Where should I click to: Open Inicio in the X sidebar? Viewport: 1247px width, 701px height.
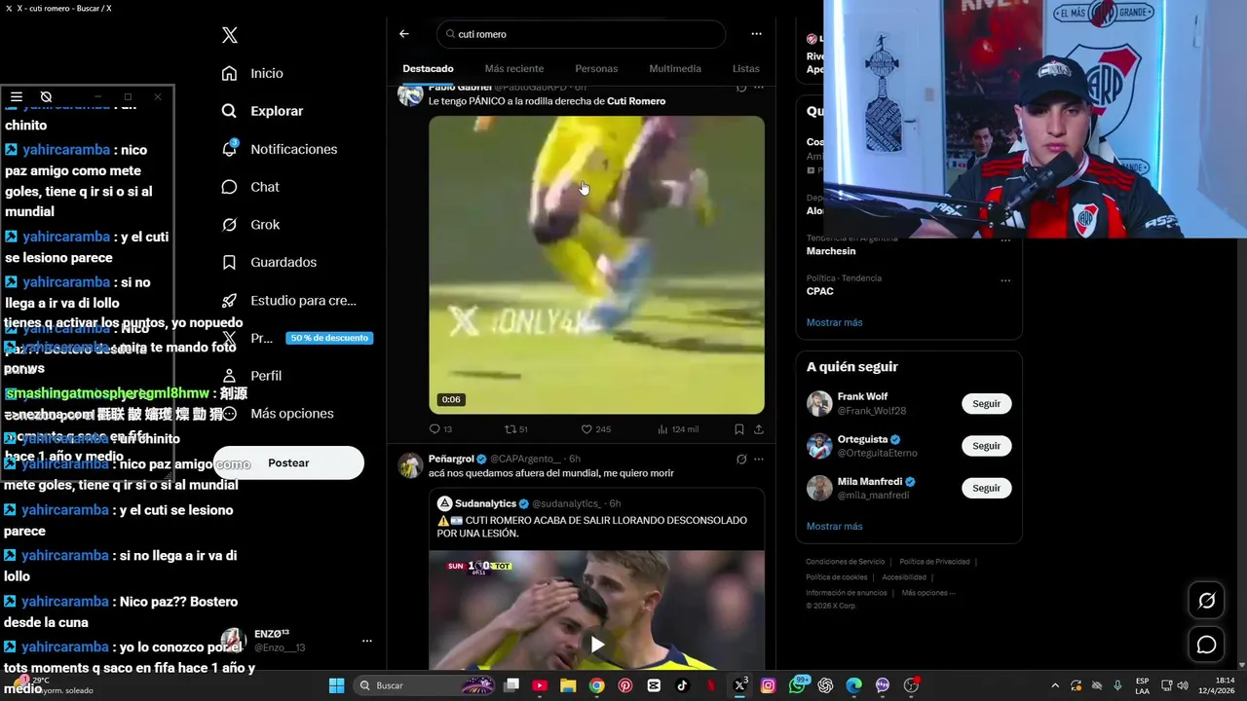coord(252,73)
